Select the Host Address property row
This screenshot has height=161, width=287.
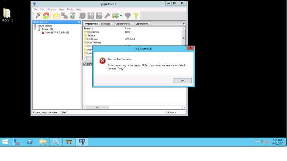click(x=133, y=43)
